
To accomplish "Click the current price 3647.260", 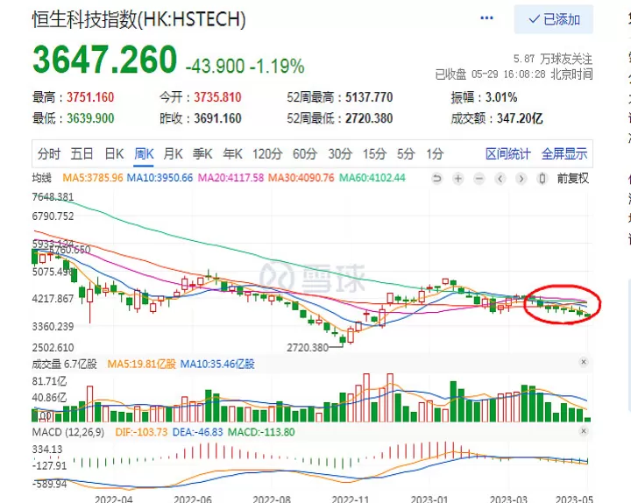I will pyautogui.click(x=104, y=60).
